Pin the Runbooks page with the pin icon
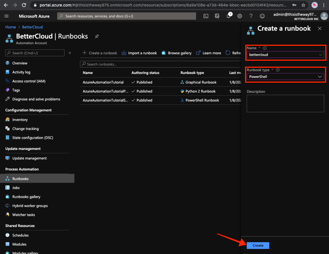Screen dimensions: 329x254 pos(97,36)
